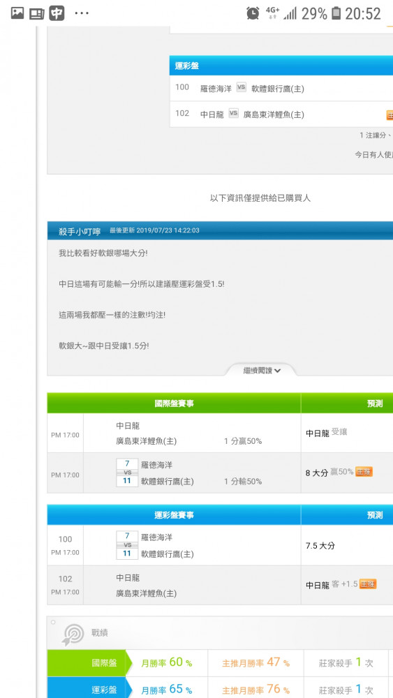Click VS icon between 中日龍 and 廣島東洋鯉魚 in top panel
This screenshot has height=698, width=393.
[x=233, y=113]
